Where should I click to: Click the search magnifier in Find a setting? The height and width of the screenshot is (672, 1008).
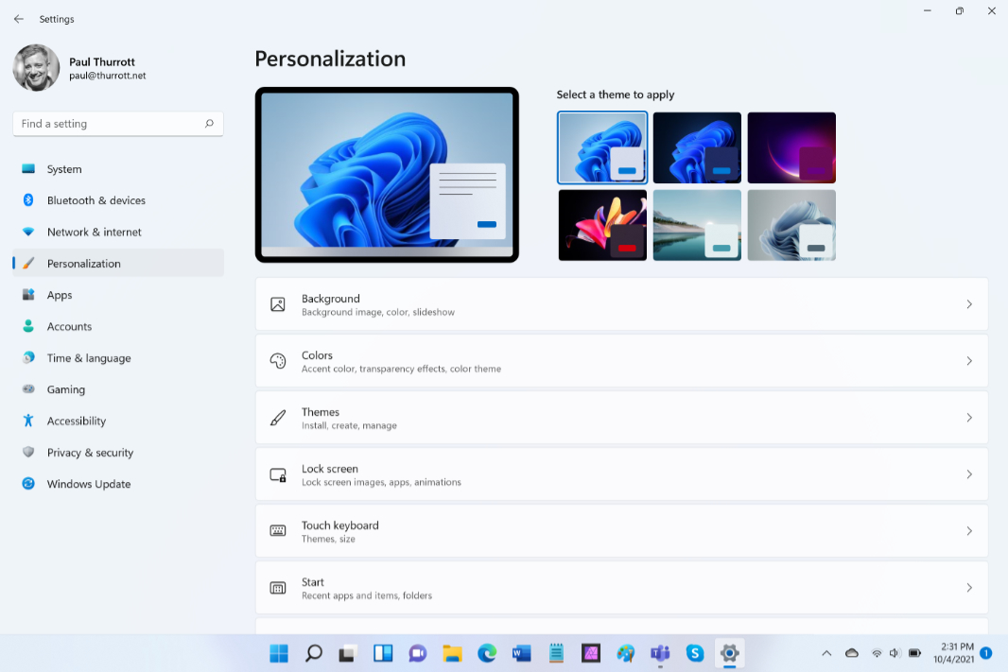pyautogui.click(x=209, y=124)
